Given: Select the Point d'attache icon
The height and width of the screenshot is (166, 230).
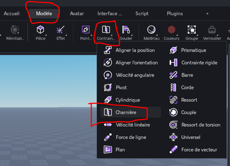Looking at the screenshot, I should coord(85,30).
